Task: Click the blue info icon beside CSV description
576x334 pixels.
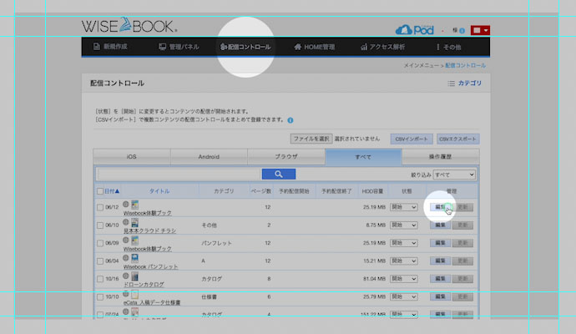Action: click(290, 120)
